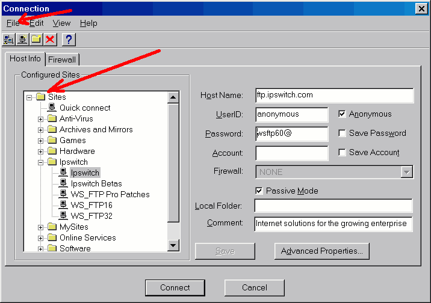This screenshot has width=431, height=303.
Task: Expand the Games folder node
Action: click(41, 141)
